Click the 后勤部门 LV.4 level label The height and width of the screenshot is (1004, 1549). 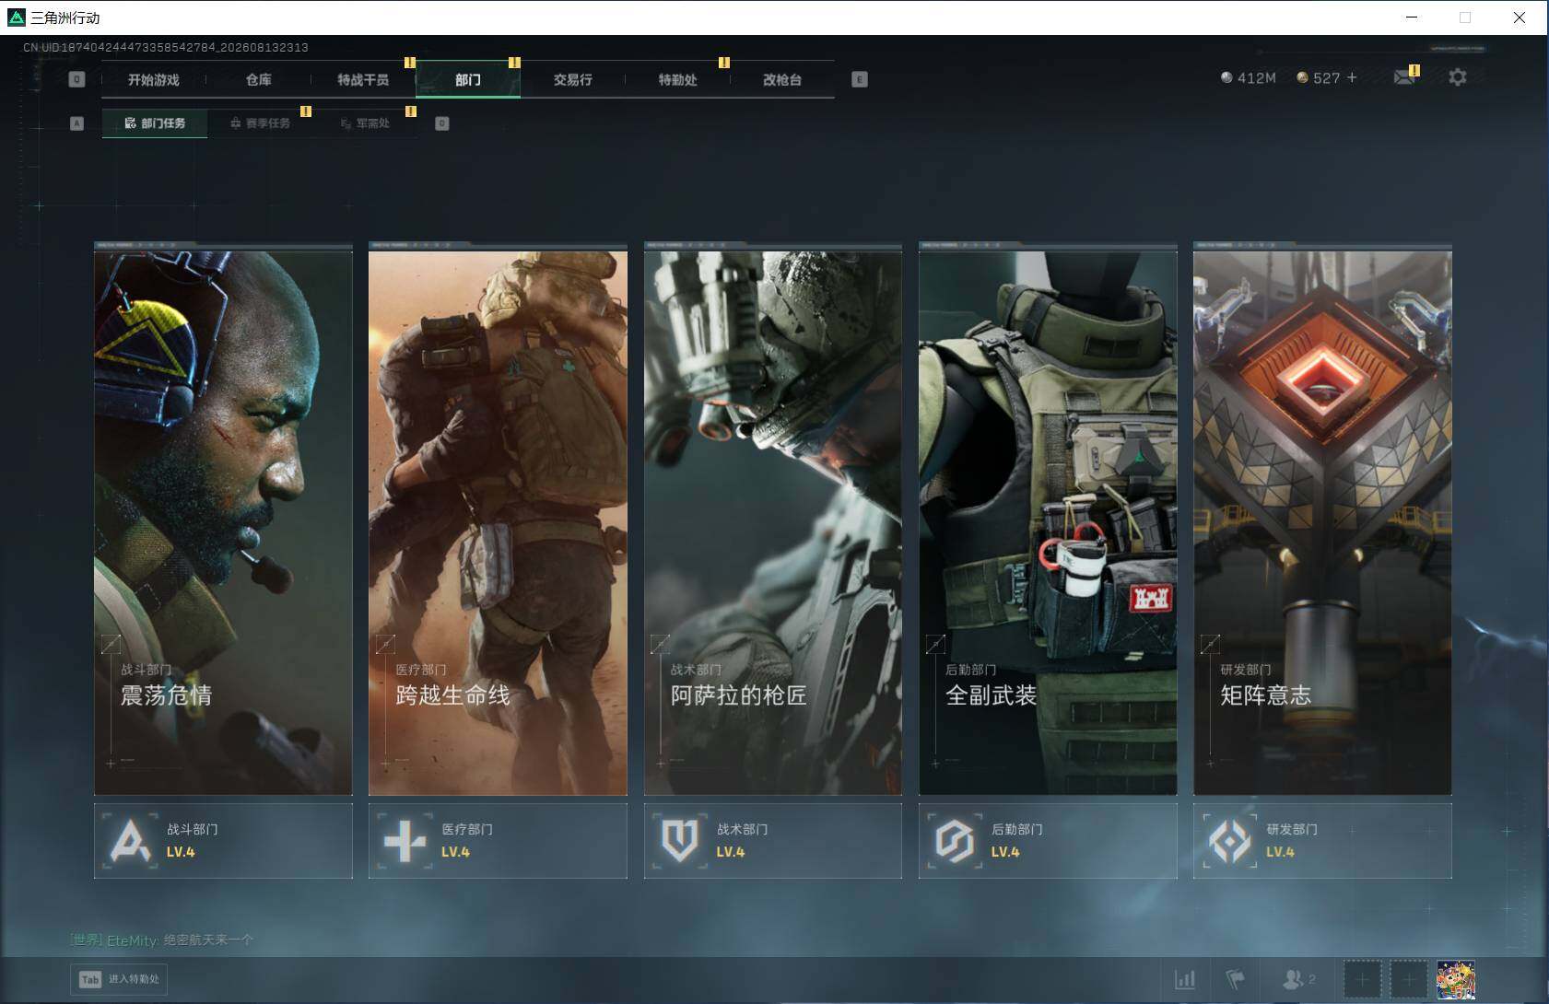pos(1005,852)
